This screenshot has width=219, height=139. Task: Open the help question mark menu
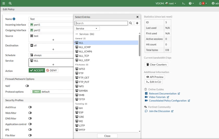[191, 3]
